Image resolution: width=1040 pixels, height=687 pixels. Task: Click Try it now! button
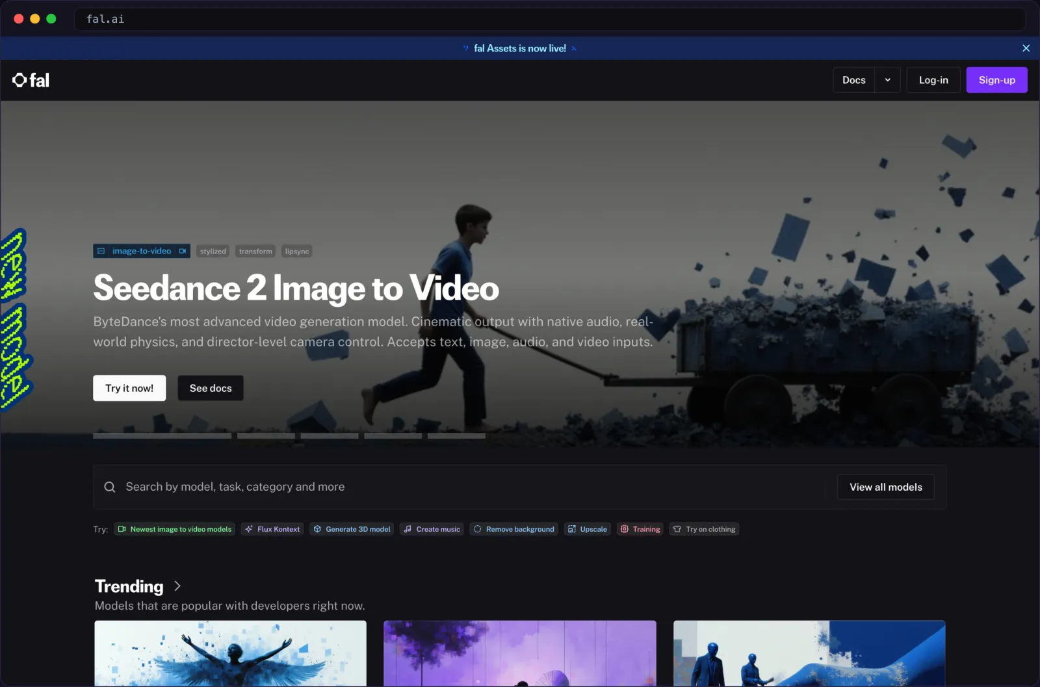pos(129,388)
